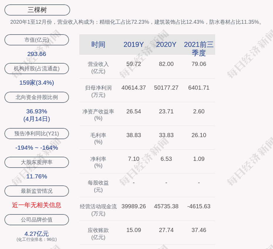Click the 159家(3.4%) holdings value
Screen dimensions: 273x249
coord(37,83)
